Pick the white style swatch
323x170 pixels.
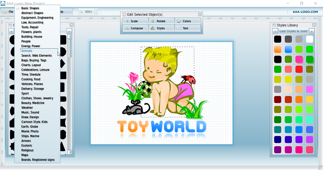[309, 39]
